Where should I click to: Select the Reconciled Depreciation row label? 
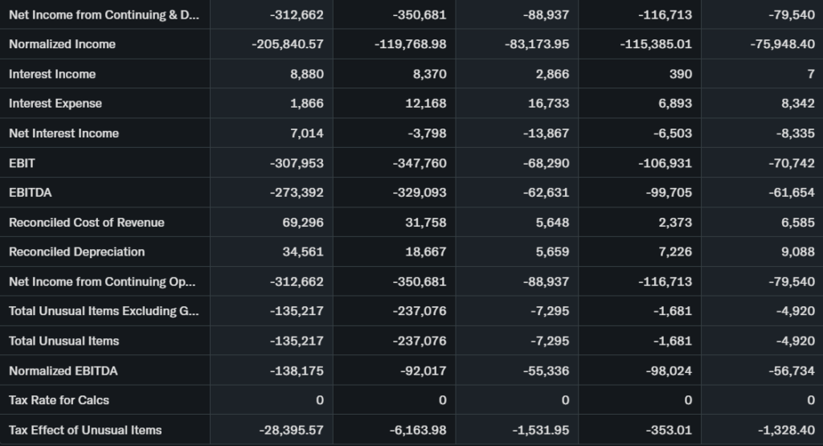click(x=77, y=252)
